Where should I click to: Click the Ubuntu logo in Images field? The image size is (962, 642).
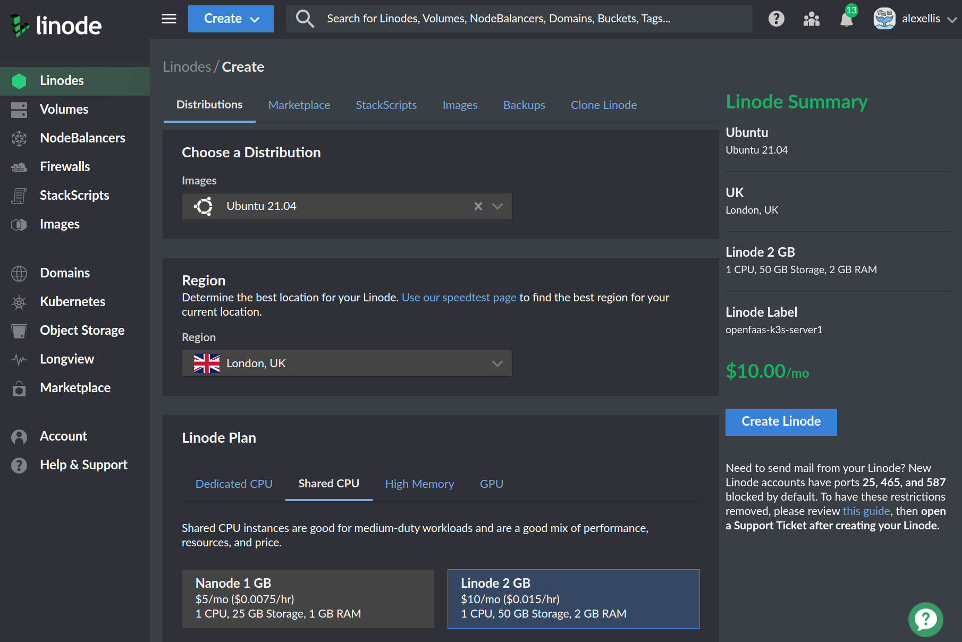[x=204, y=206]
